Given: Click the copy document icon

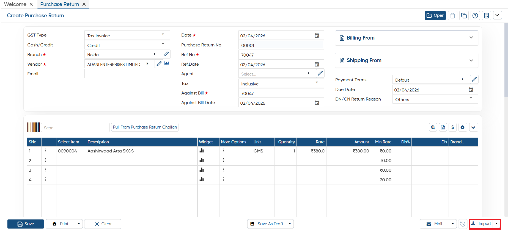Looking at the screenshot, I should tap(464, 16).
